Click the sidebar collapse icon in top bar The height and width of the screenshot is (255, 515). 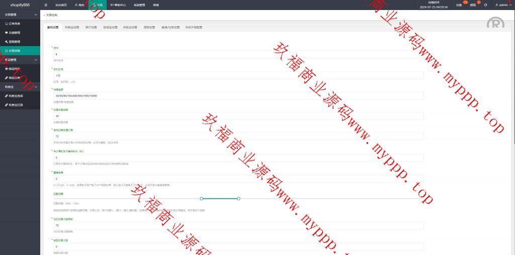[x=46, y=5]
